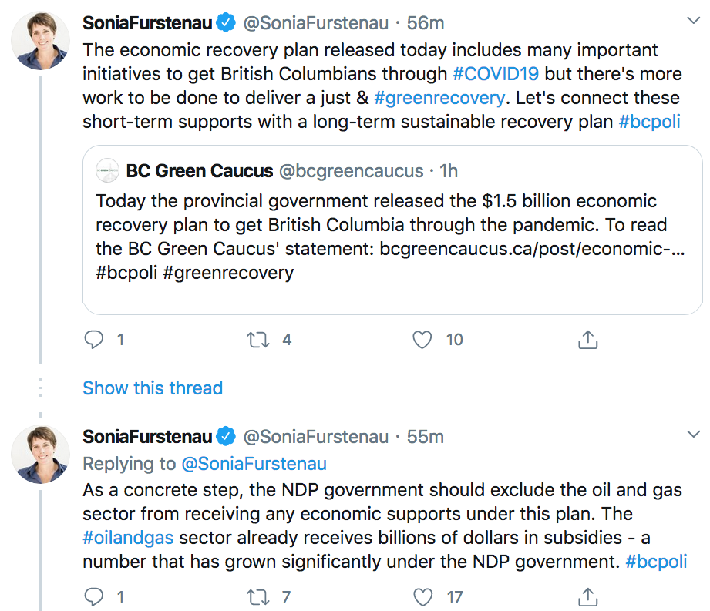Share the oil and gas sector tweet

587,597
